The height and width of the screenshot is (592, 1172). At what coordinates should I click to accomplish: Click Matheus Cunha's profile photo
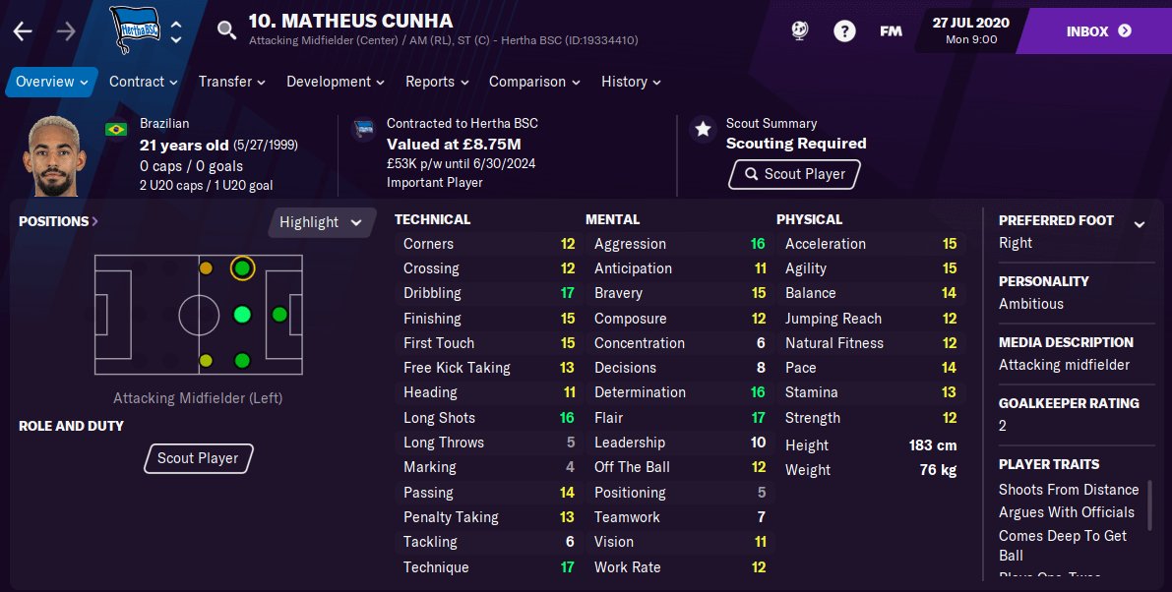point(55,155)
